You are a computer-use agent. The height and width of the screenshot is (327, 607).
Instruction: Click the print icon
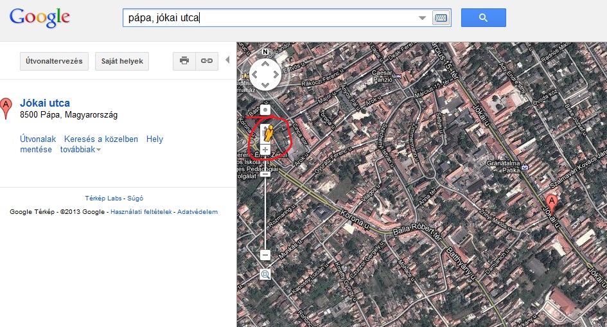pyautogui.click(x=184, y=61)
